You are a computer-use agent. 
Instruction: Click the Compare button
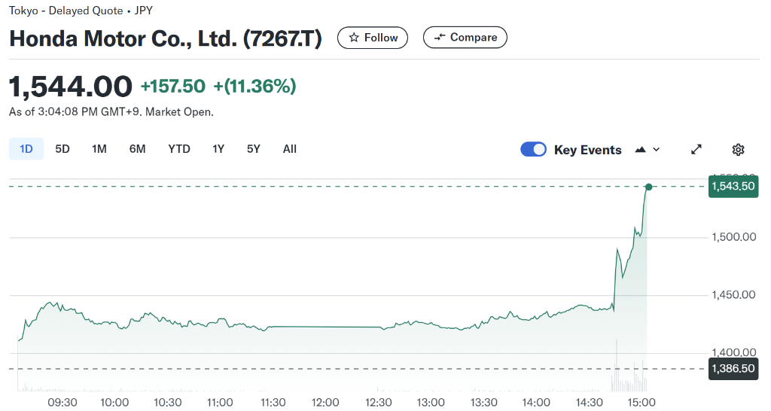(465, 38)
